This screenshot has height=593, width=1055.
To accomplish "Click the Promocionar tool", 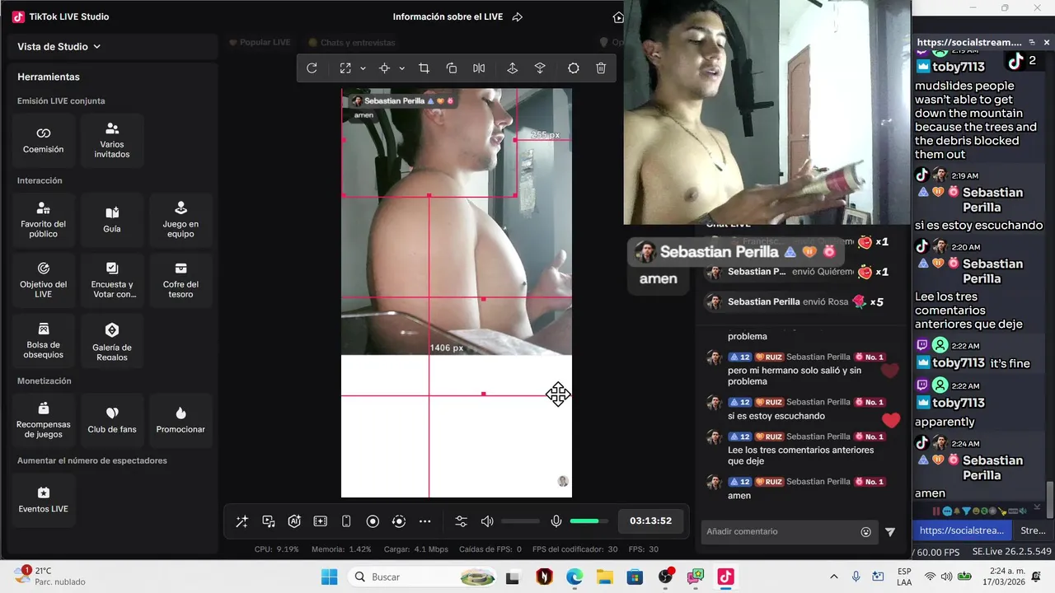I will 181,420.
